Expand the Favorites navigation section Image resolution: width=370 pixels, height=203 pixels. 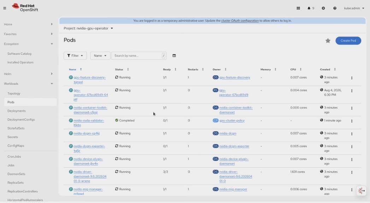pyautogui.click(x=28, y=34)
